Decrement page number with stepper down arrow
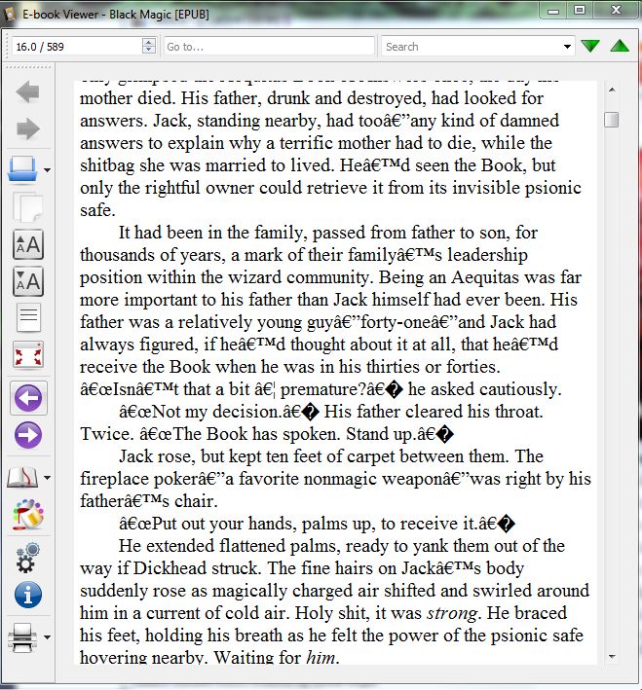The width and height of the screenshot is (642, 690). coord(149,50)
